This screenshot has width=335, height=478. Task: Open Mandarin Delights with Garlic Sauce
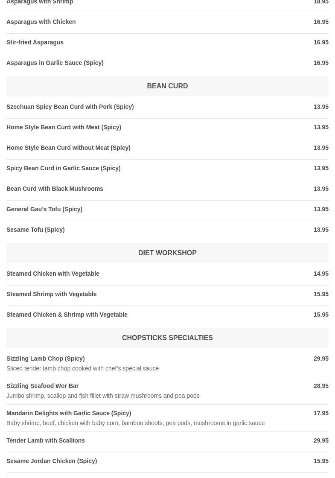point(69,413)
